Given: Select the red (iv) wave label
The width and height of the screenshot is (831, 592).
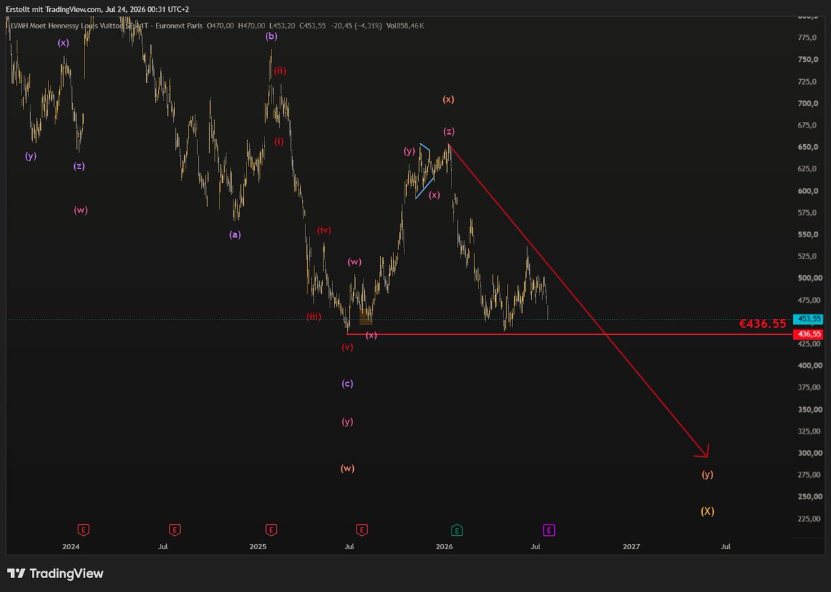Looking at the screenshot, I should pos(324,229).
